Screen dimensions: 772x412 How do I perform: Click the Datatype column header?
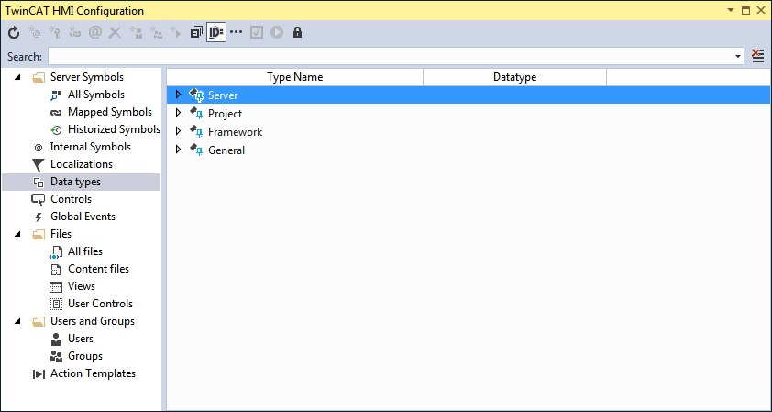pyautogui.click(x=514, y=77)
